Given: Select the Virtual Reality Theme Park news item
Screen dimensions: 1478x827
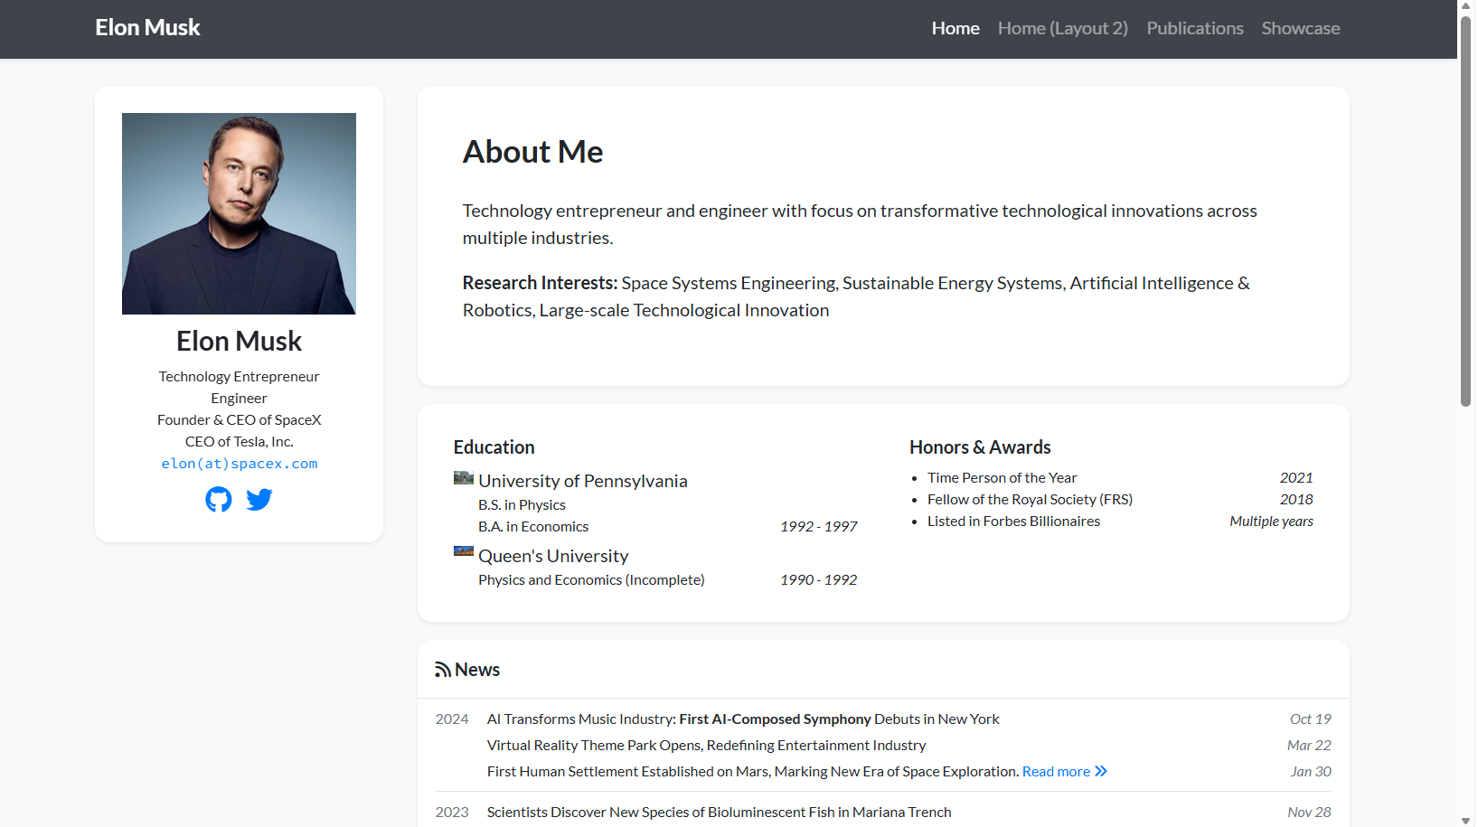Looking at the screenshot, I should click(x=706, y=746).
